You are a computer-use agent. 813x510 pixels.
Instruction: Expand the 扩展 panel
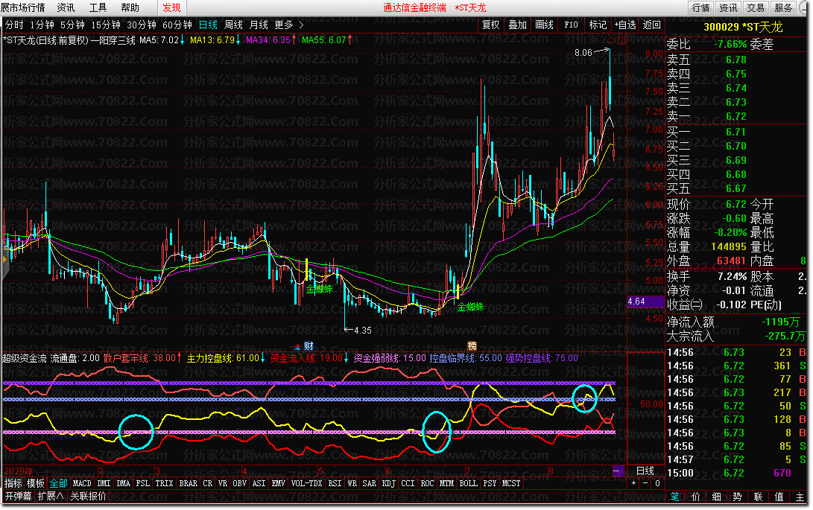pos(51,496)
